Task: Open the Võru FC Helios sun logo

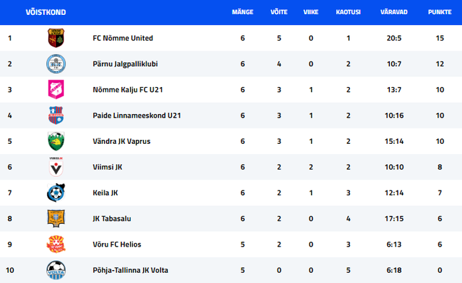Action: tap(56, 245)
